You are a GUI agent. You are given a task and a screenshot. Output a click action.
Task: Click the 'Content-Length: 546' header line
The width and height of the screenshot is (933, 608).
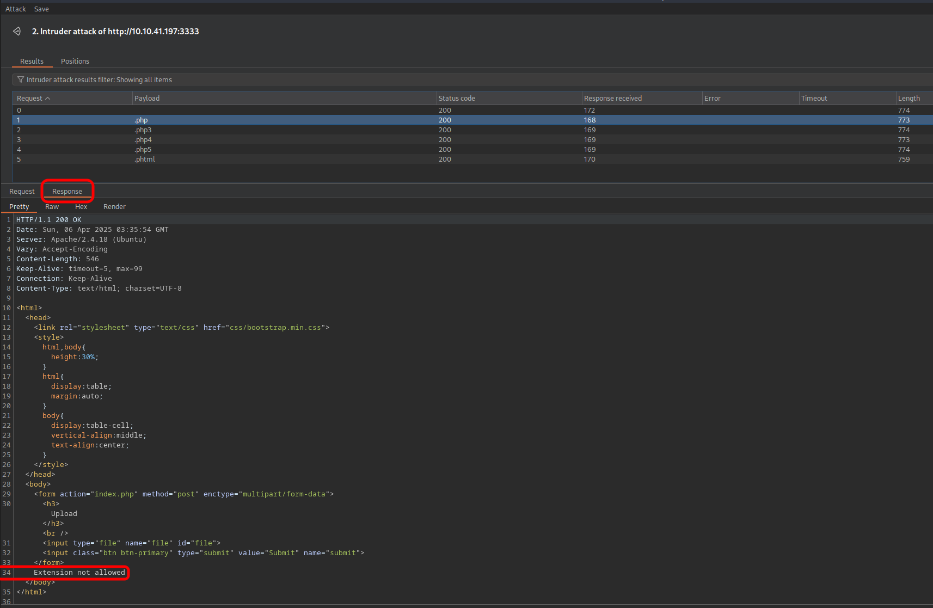[x=57, y=259]
